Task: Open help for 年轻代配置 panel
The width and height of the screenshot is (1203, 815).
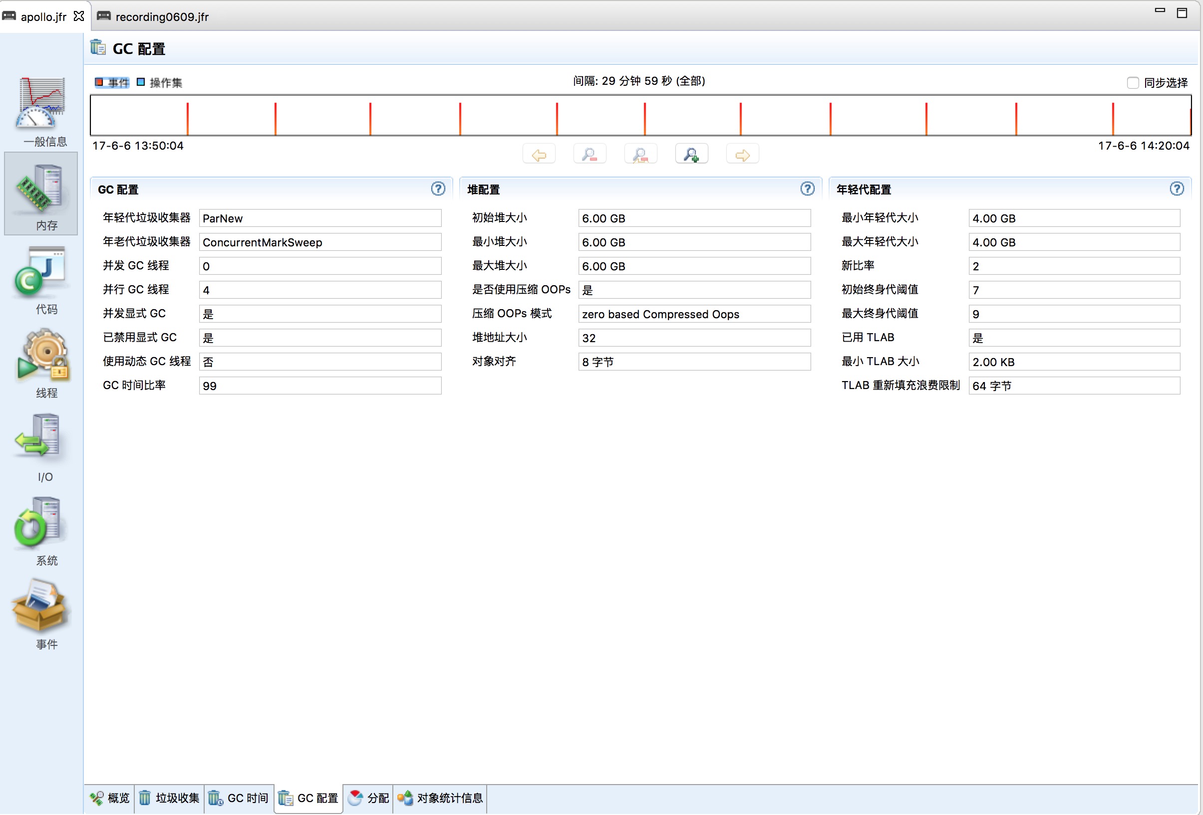Action: coord(1177,189)
